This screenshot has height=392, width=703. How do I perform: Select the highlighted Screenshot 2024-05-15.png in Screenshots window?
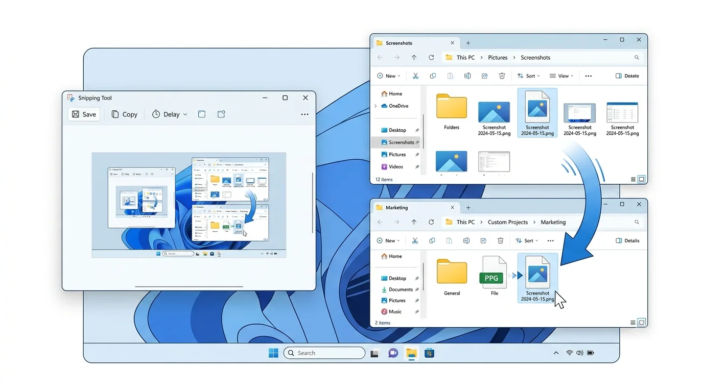point(537,113)
